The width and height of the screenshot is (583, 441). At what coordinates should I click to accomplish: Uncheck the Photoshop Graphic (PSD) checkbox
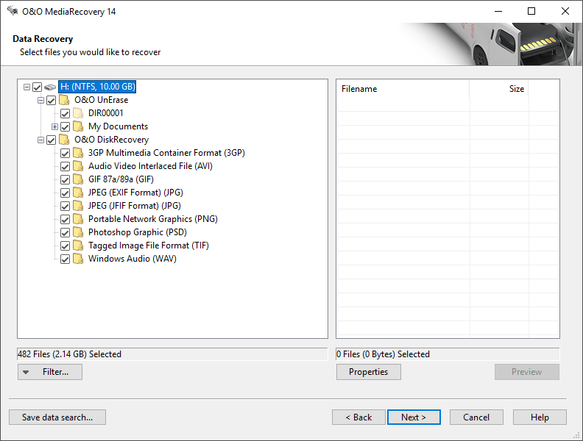pyautogui.click(x=65, y=233)
